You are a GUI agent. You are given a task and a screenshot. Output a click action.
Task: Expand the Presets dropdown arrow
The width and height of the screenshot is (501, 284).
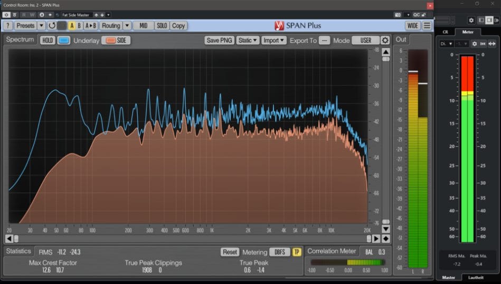tap(40, 25)
